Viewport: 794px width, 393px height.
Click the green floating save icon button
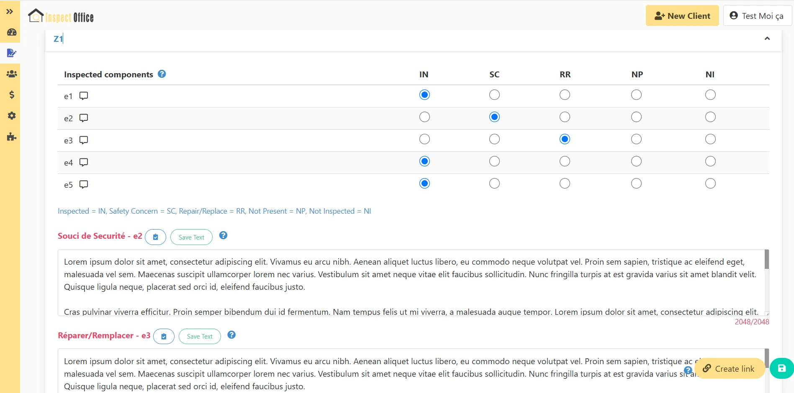781,368
